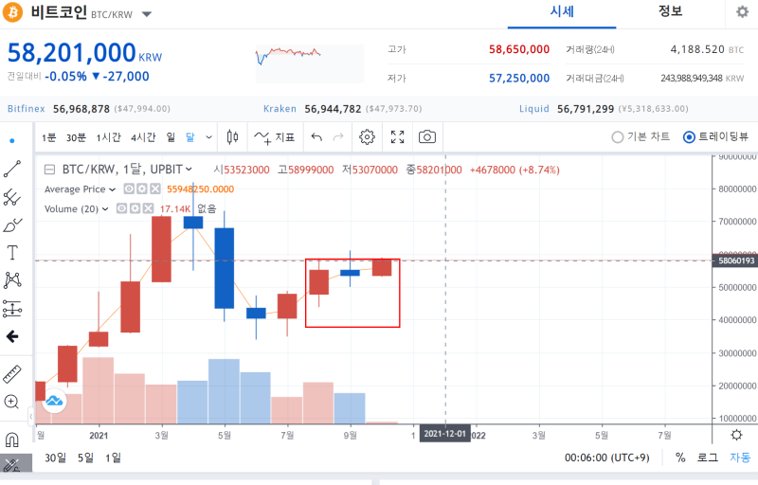Toggle percent scale mode
Image resolution: width=758 pixels, height=485 pixels.
point(680,458)
